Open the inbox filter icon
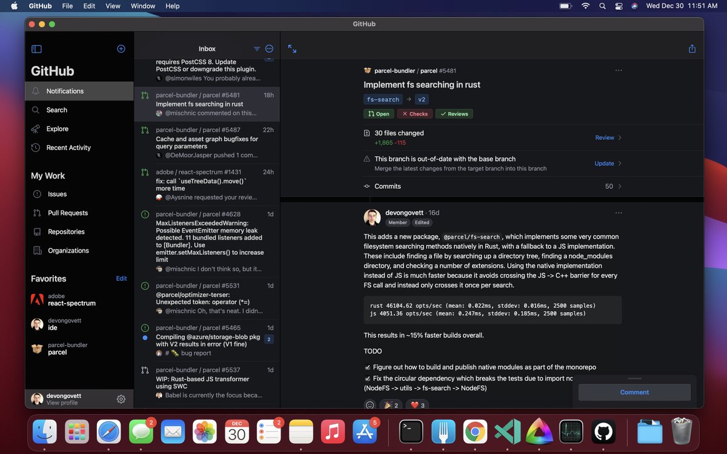 (x=257, y=49)
